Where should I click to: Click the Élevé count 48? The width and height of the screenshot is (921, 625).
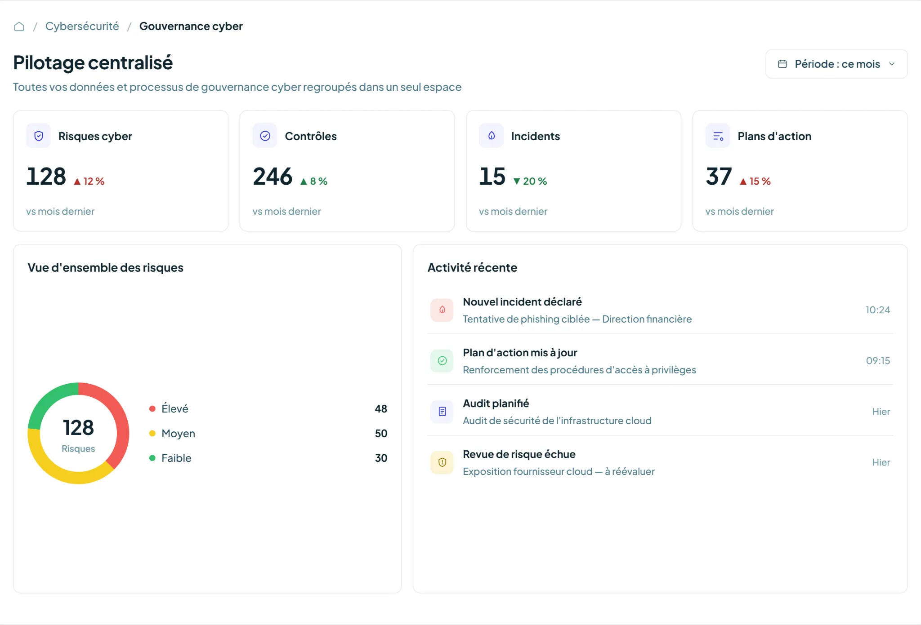pos(381,408)
